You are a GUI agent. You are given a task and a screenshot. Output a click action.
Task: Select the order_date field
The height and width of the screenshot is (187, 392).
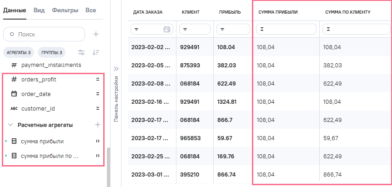[36, 94]
